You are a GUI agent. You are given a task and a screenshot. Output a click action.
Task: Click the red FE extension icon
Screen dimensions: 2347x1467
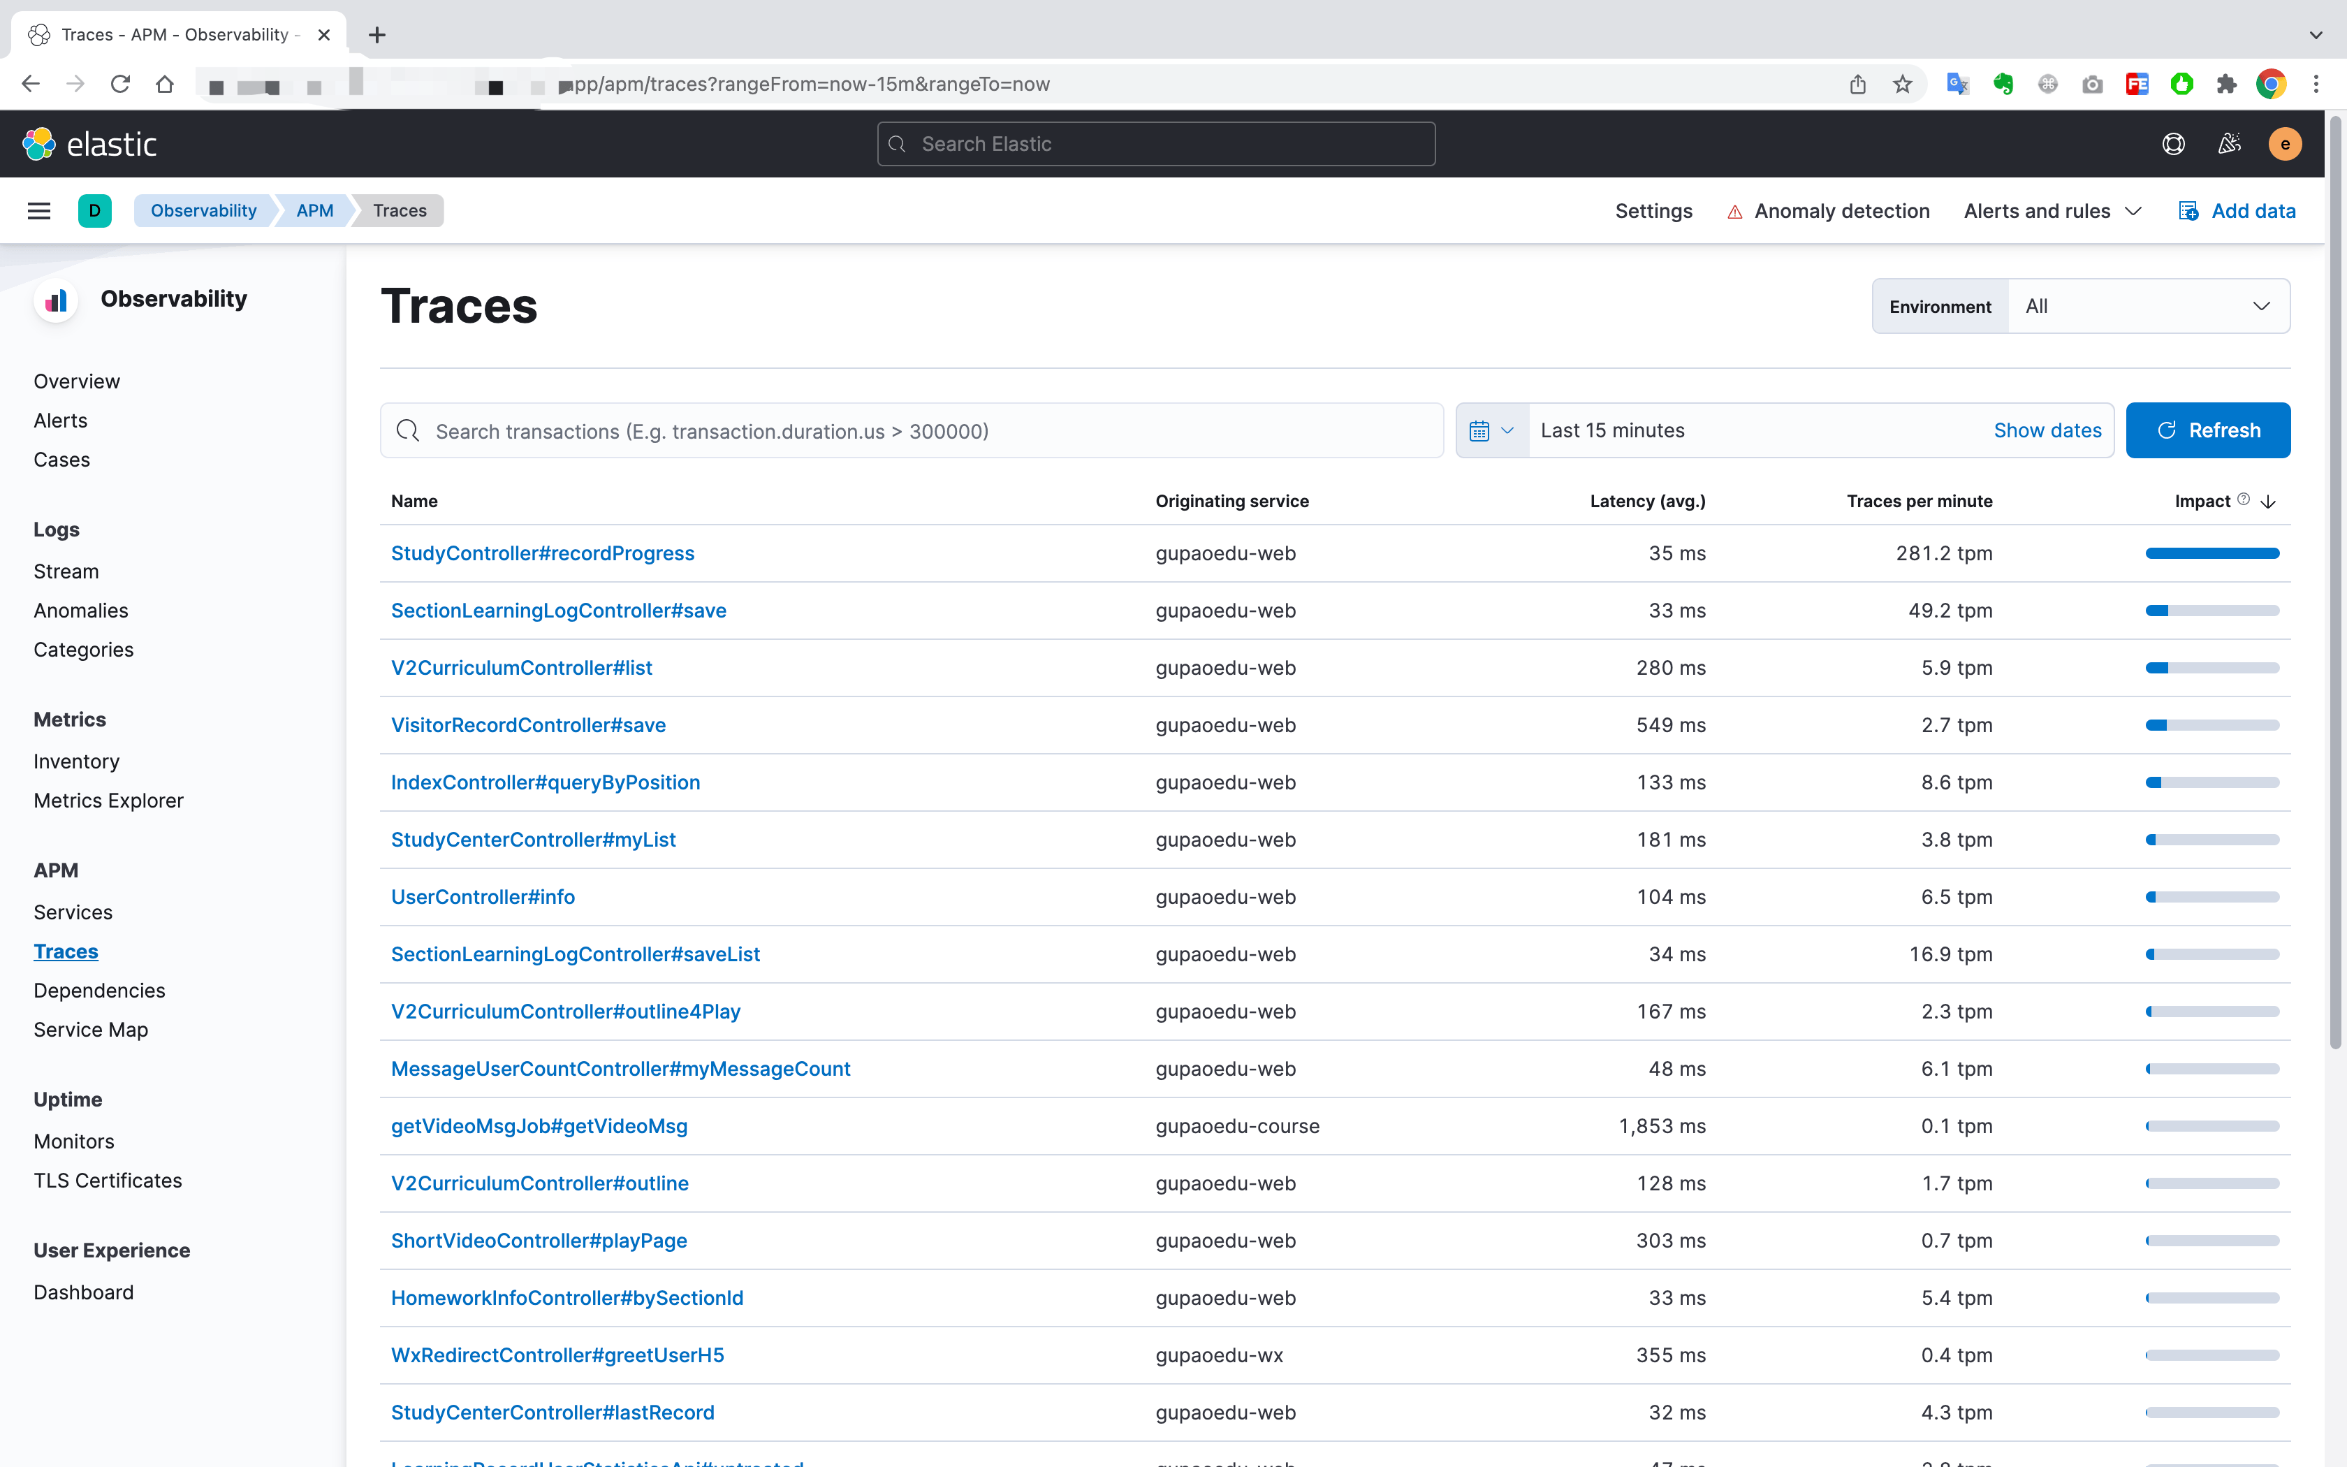click(2137, 85)
